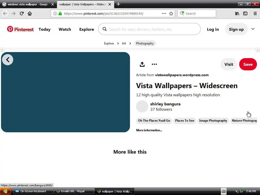Viewport: 260px width, 195px height.
Task: Select the Places To See tag
Action: tap(185, 121)
